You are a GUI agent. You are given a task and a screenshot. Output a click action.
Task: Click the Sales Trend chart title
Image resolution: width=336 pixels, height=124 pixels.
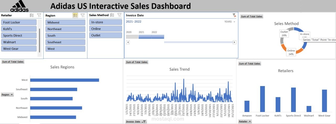179,69
